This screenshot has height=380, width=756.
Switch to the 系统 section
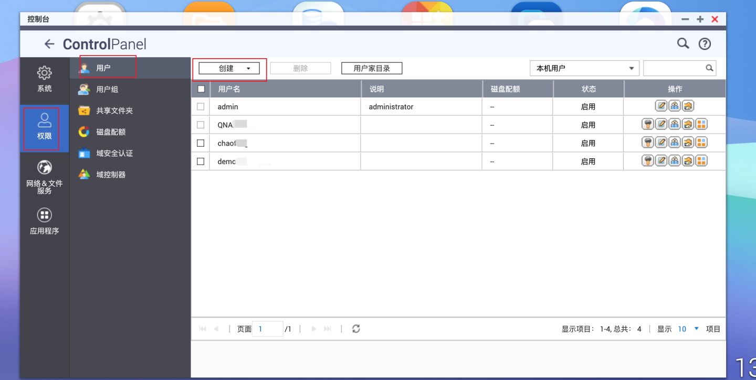(x=45, y=79)
